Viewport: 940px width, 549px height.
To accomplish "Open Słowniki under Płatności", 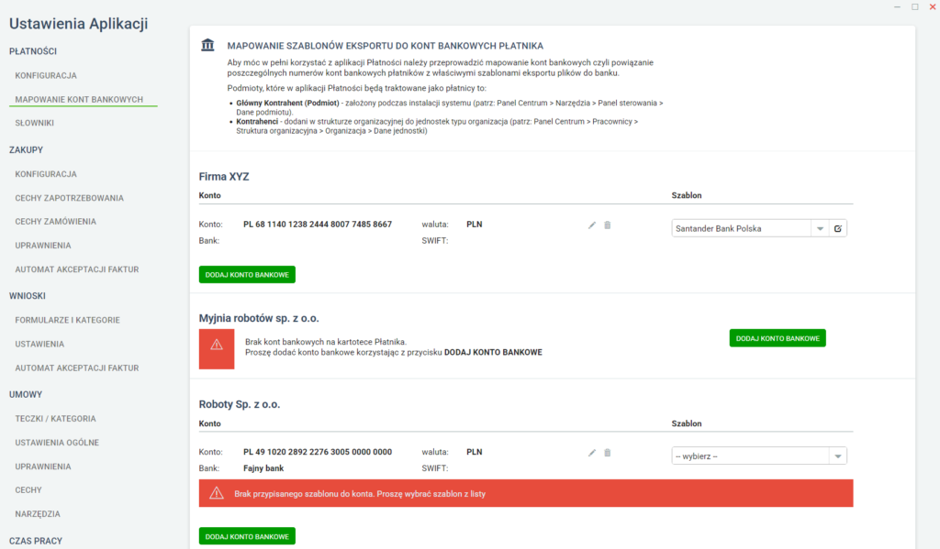I will [x=35, y=123].
